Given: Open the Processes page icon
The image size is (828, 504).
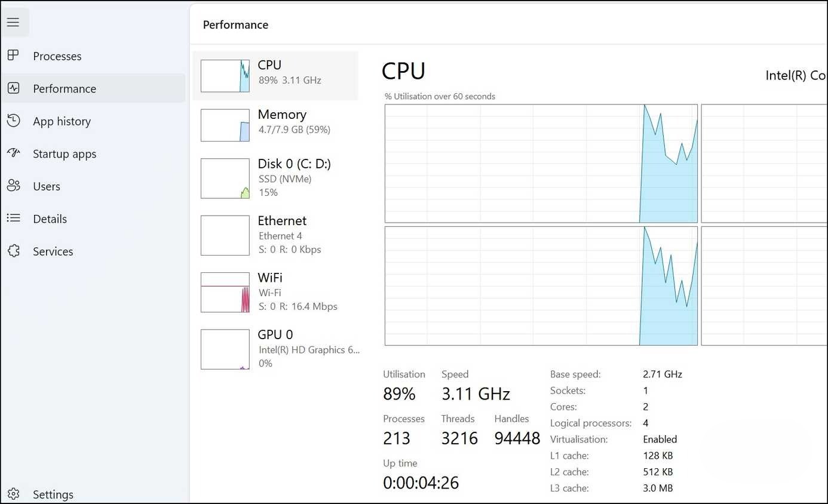Looking at the screenshot, I should 13,56.
